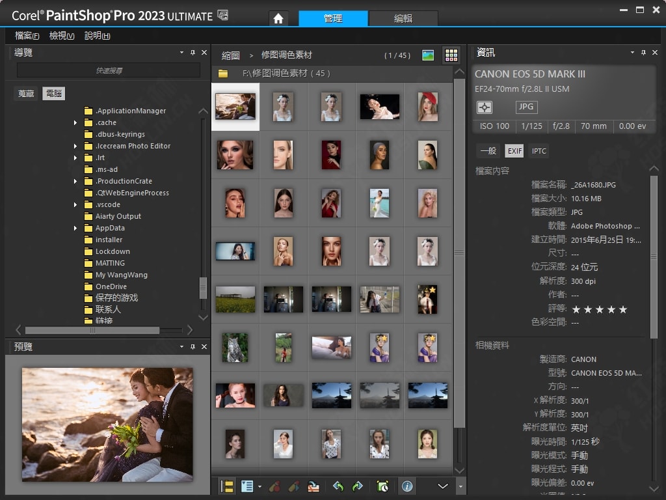The height and width of the screenshot is (500, 666).
Task: Toggle the Info panel icon
Action: tap(406, 486)
